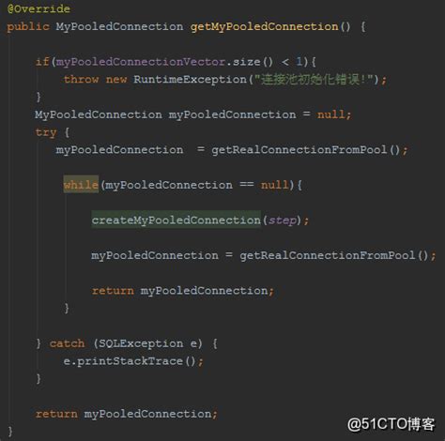Click the public keyword

[28, 26]
